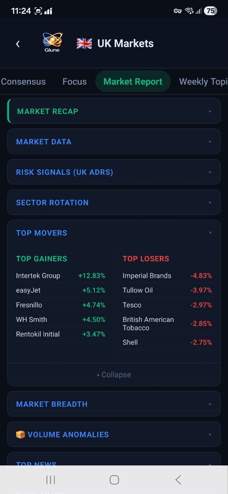This screenshot has height=494, width=228.
Task: Tap the Glune logo icon
Action: (x=52, y=41)
